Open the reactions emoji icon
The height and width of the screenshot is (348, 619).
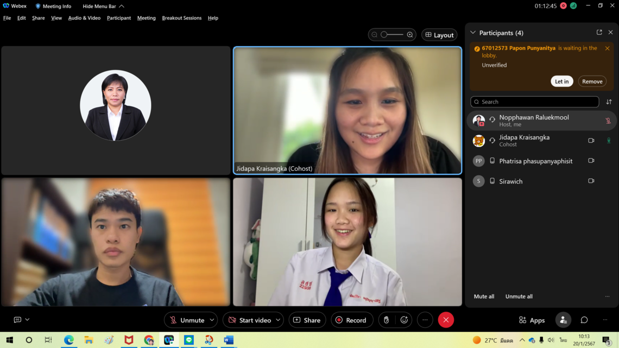pos(404,320)
